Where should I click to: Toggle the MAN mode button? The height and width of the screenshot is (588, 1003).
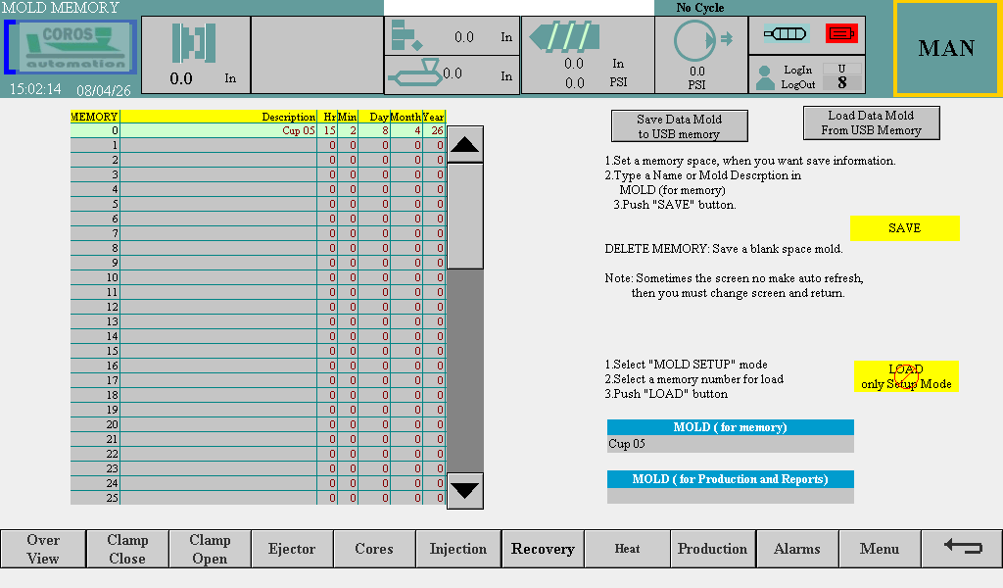click(x=946, y=48)
